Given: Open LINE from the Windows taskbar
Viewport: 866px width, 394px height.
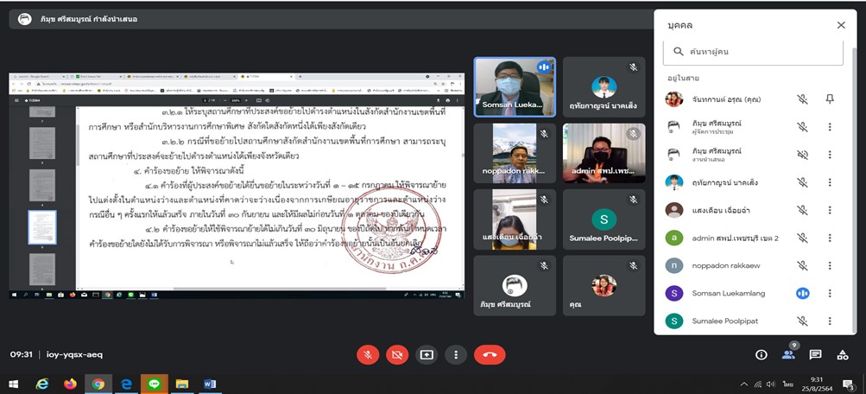Looking at the screenshot, I should pyautogui.click(x=155, y=384).
